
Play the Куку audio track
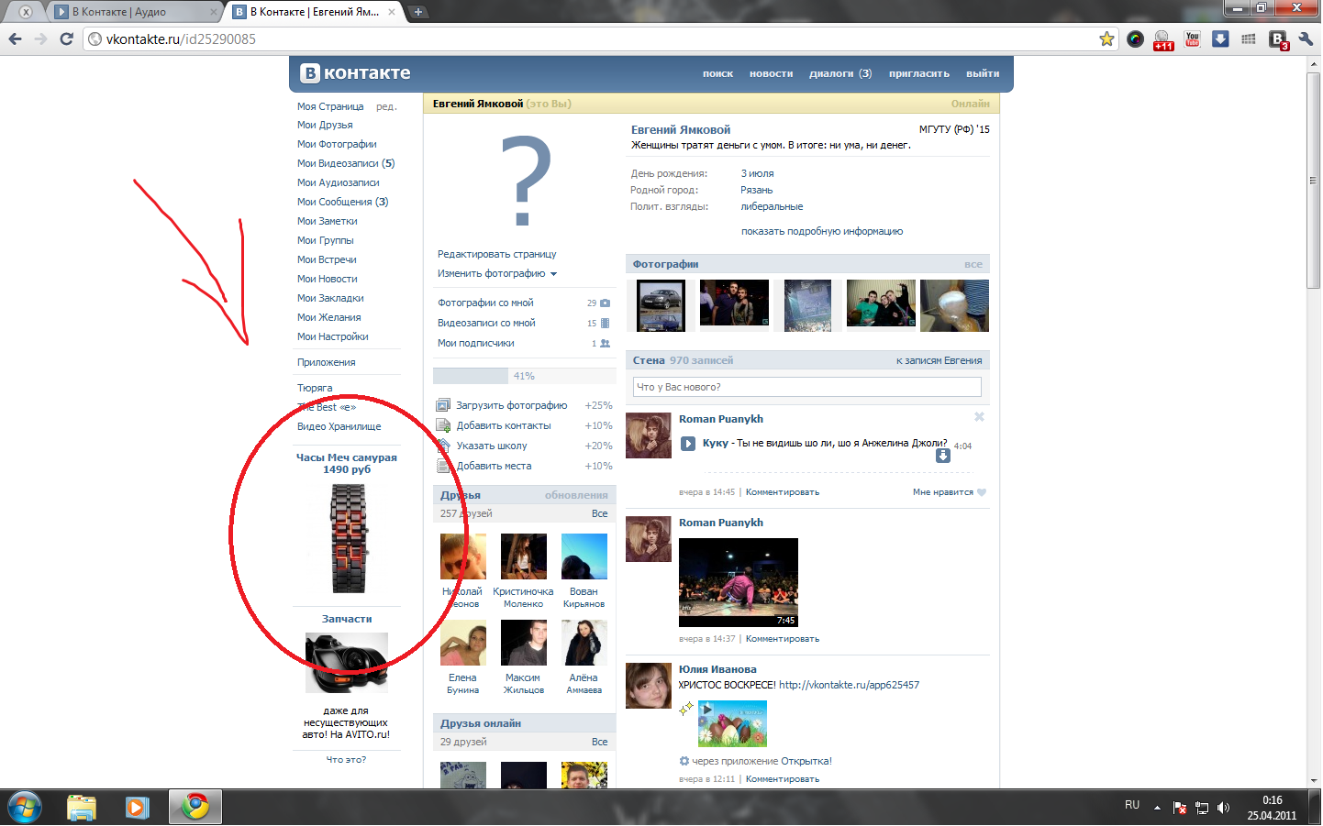(688, 444)
